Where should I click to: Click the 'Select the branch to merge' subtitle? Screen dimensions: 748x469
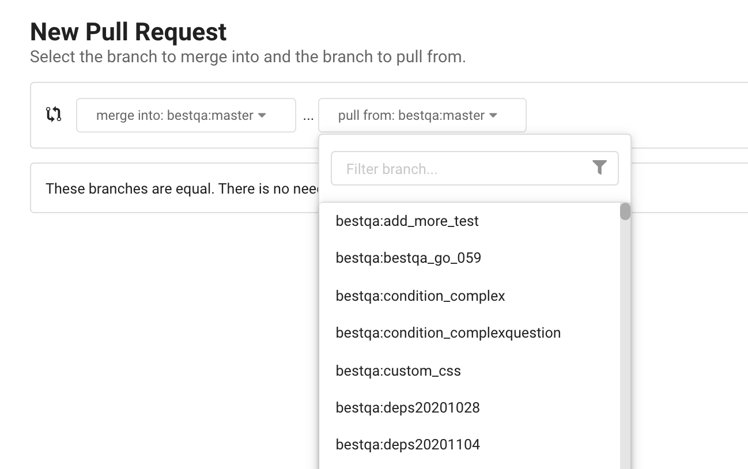(x=248, y=57)
